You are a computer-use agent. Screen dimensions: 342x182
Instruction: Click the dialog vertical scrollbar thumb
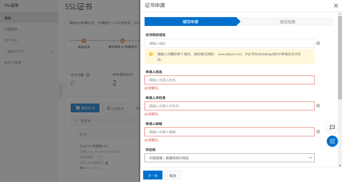pyautogui.click(x=340, y=58)
